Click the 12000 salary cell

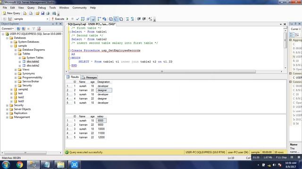click(x=101, y=138)
